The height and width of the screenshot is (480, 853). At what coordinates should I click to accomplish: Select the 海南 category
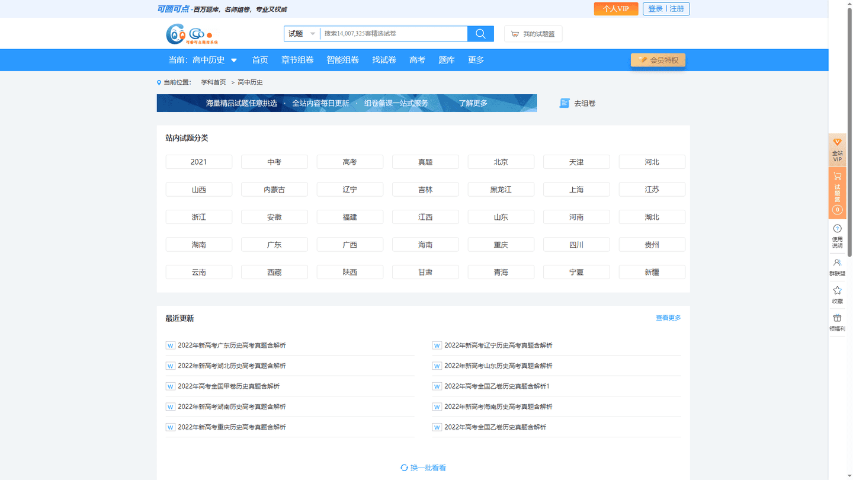[x=425, y=245]
